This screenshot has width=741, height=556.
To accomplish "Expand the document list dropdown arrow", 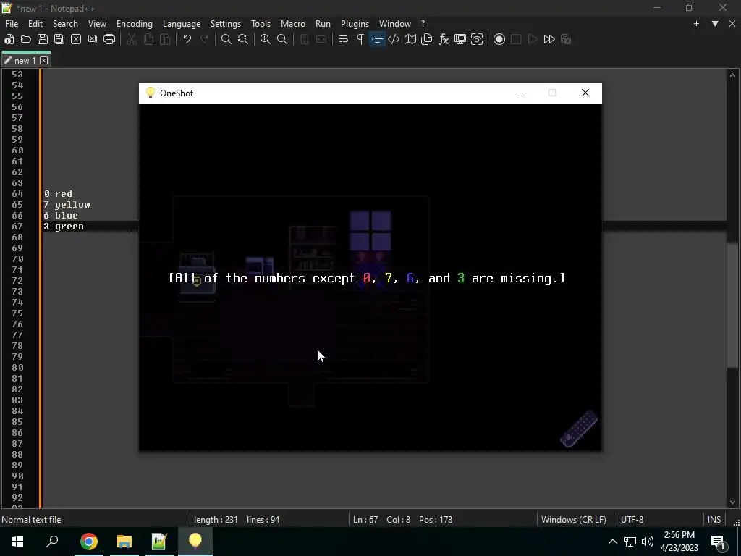I will pos(715,24).
